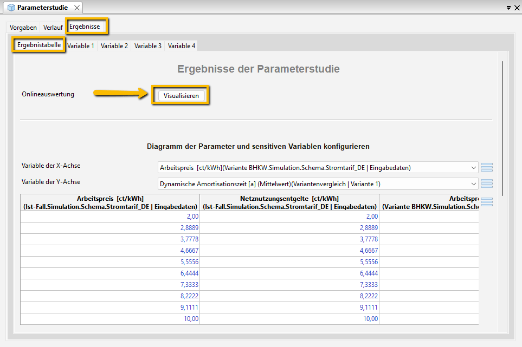Switch to the Vorgaben tab
Image resolution: width=522 pixels, height=347 pixels.
pos(23,27)
